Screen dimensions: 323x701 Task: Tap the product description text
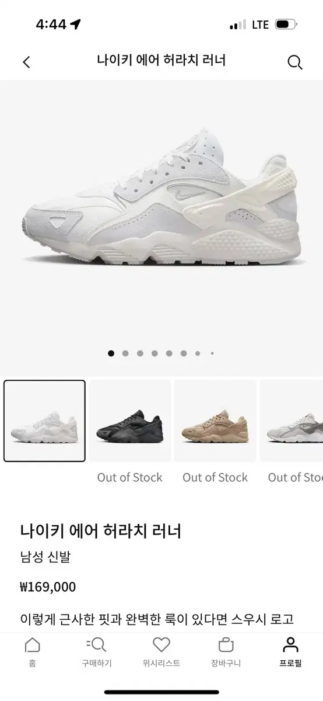tap(157, 618)
